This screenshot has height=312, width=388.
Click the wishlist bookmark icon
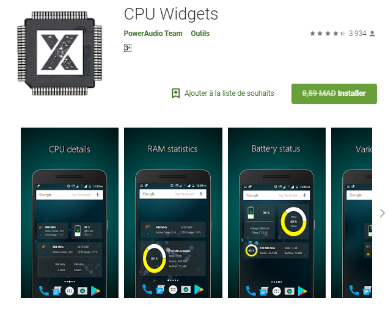pyautogui.click(x=176, y=93)
